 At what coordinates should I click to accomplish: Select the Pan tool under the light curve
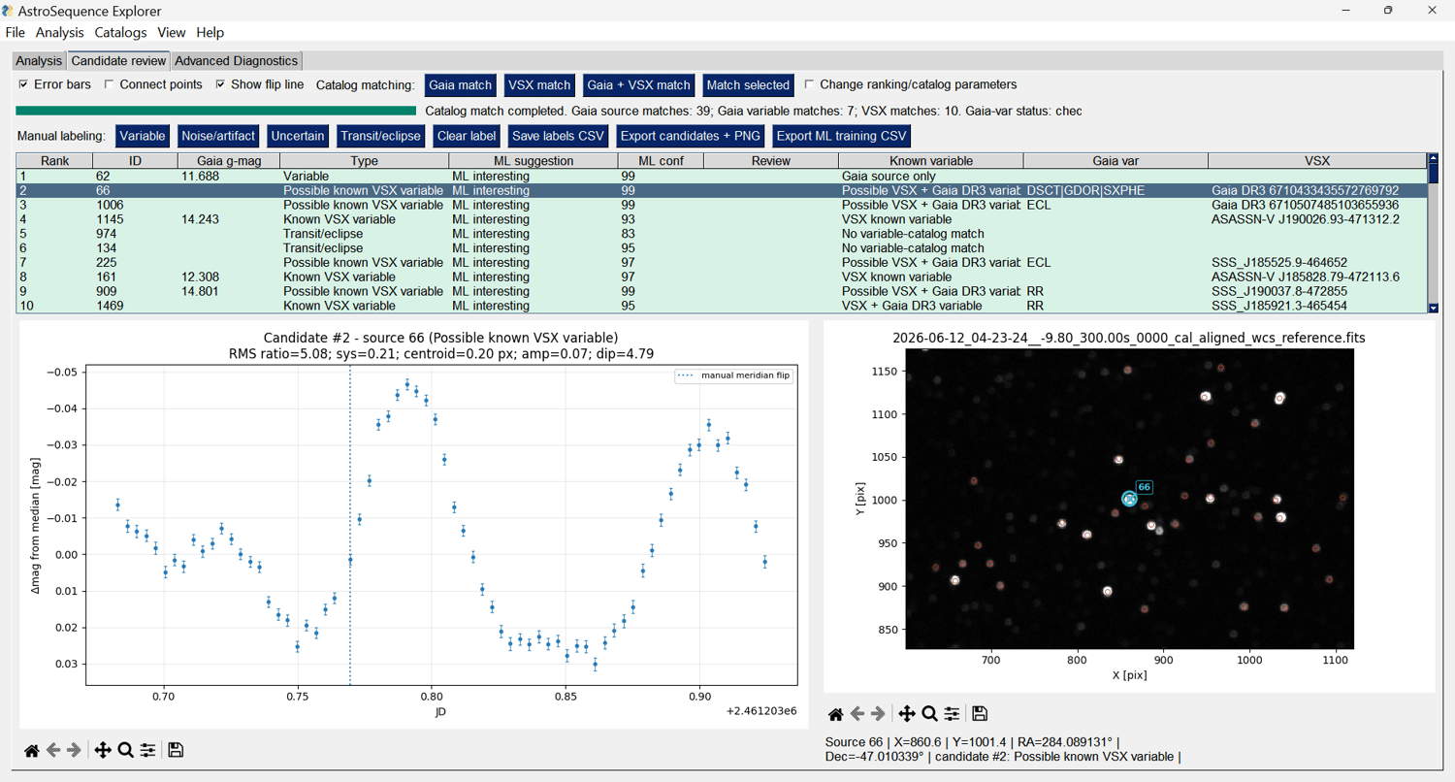click(102, 750)
